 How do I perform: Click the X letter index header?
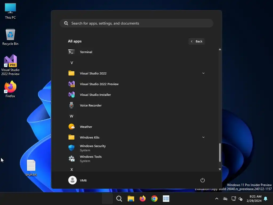pyautogui.click(x=71, y=169)
